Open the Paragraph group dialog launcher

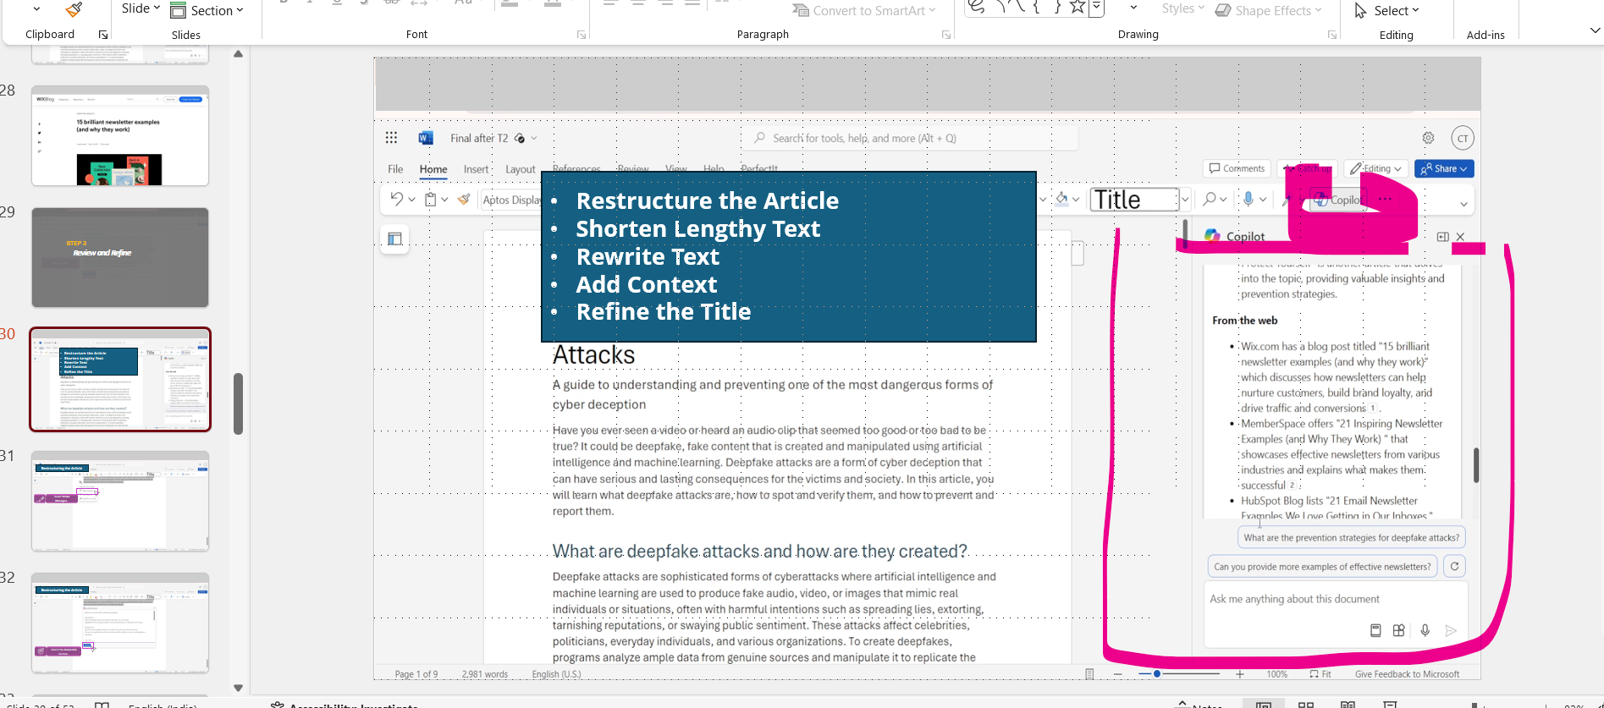pyautogui.click(x=946, y=35)
